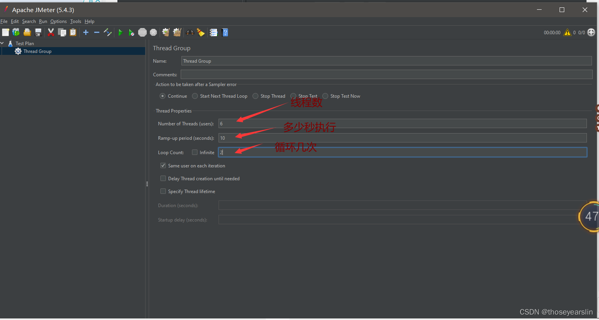Select Thread Group in the tree
Viewport: 599px width, 320px height.
(37, 51)
